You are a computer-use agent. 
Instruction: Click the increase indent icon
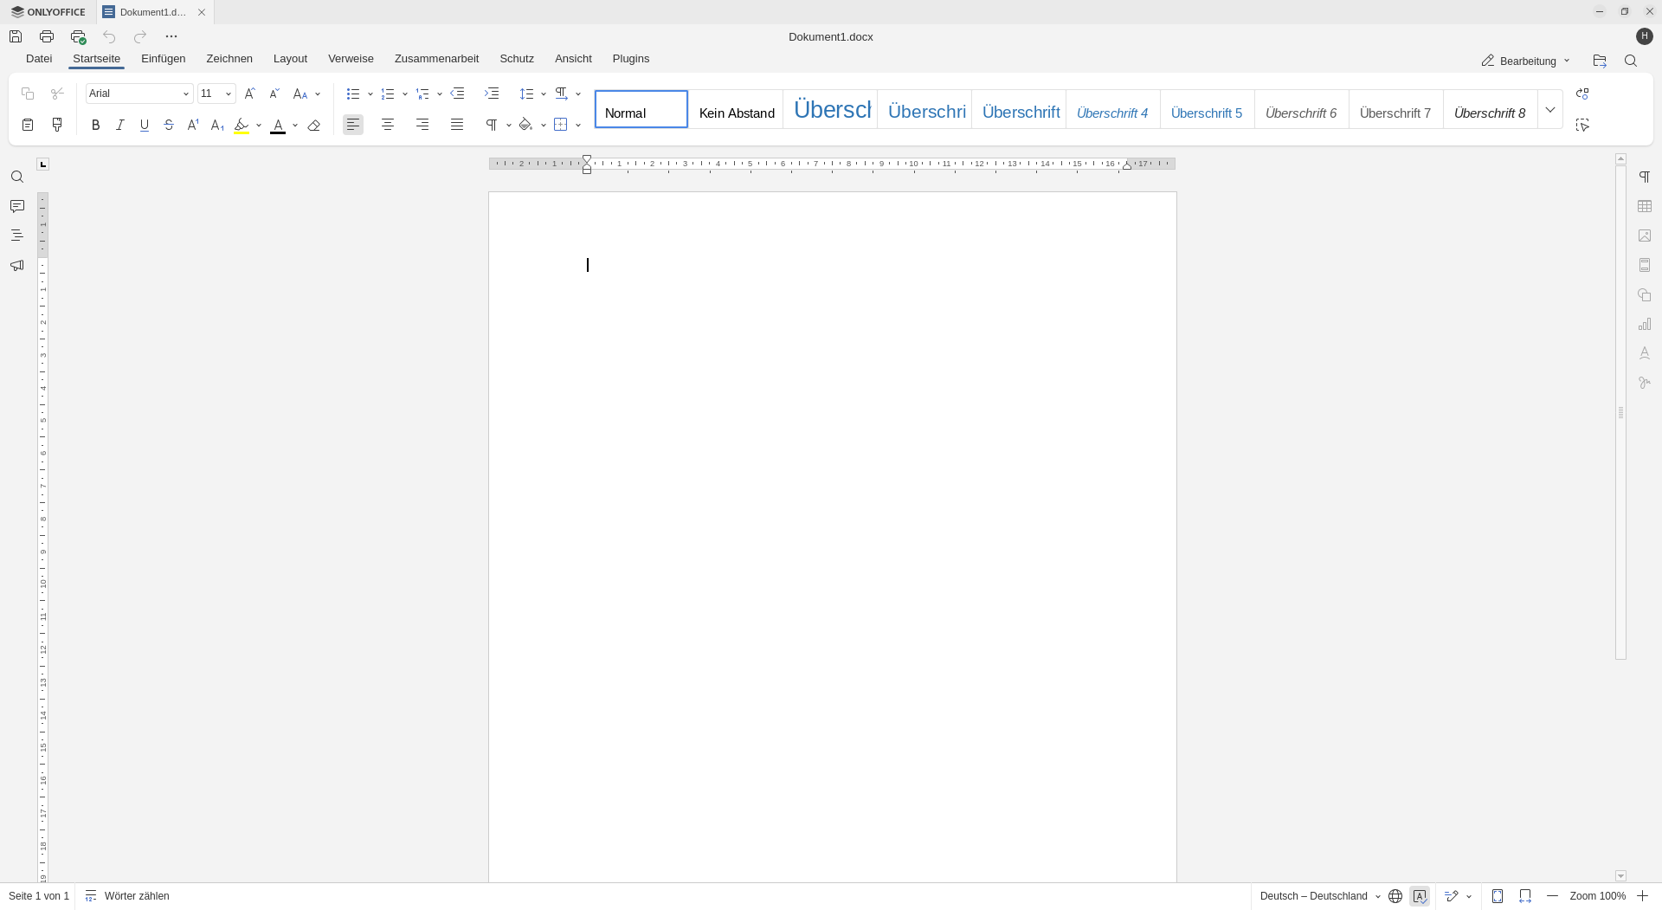pyautogui.click(x=492, y=94)
